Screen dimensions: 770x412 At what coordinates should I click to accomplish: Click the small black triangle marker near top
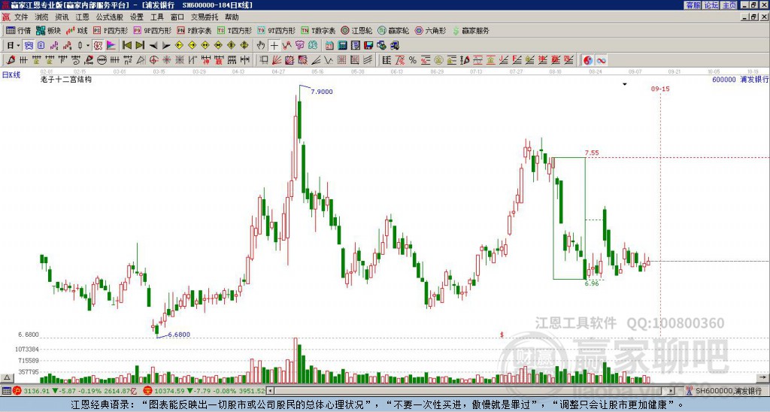[x=625, y=84]
